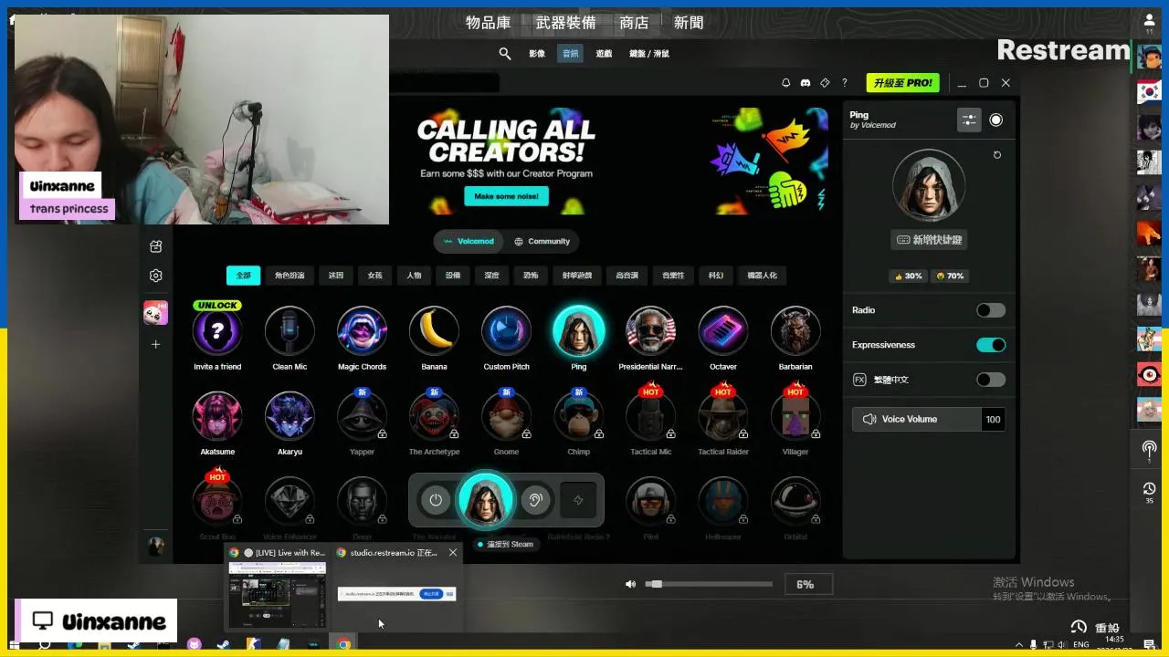
Task: Click the locked Tactical Mic voice
Action: click(x=650, y=416)
